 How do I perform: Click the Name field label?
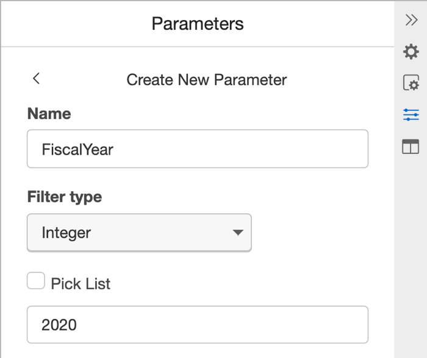49,114
